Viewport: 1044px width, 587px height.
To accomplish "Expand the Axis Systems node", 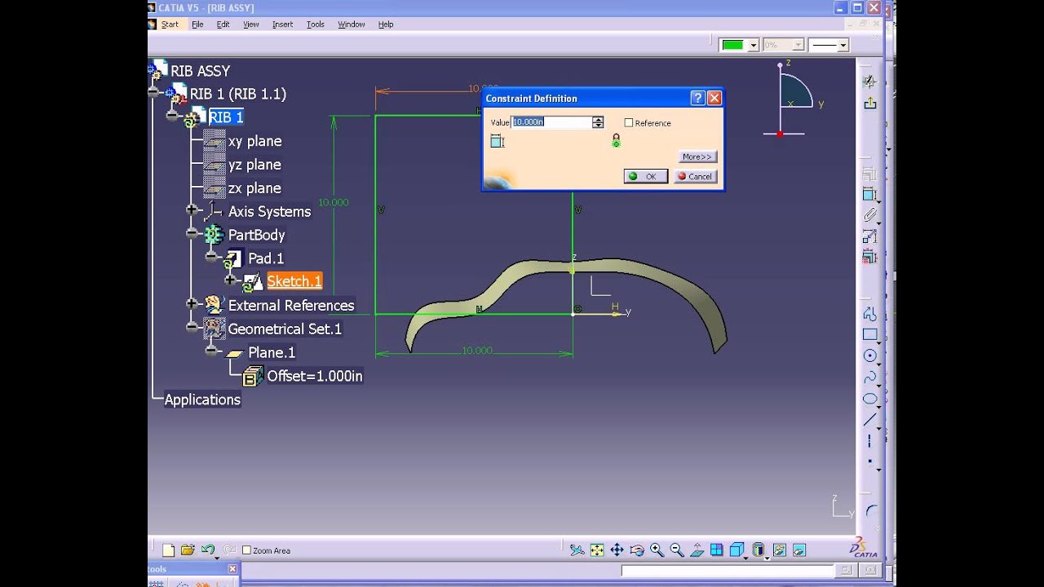I will (192, 210).
